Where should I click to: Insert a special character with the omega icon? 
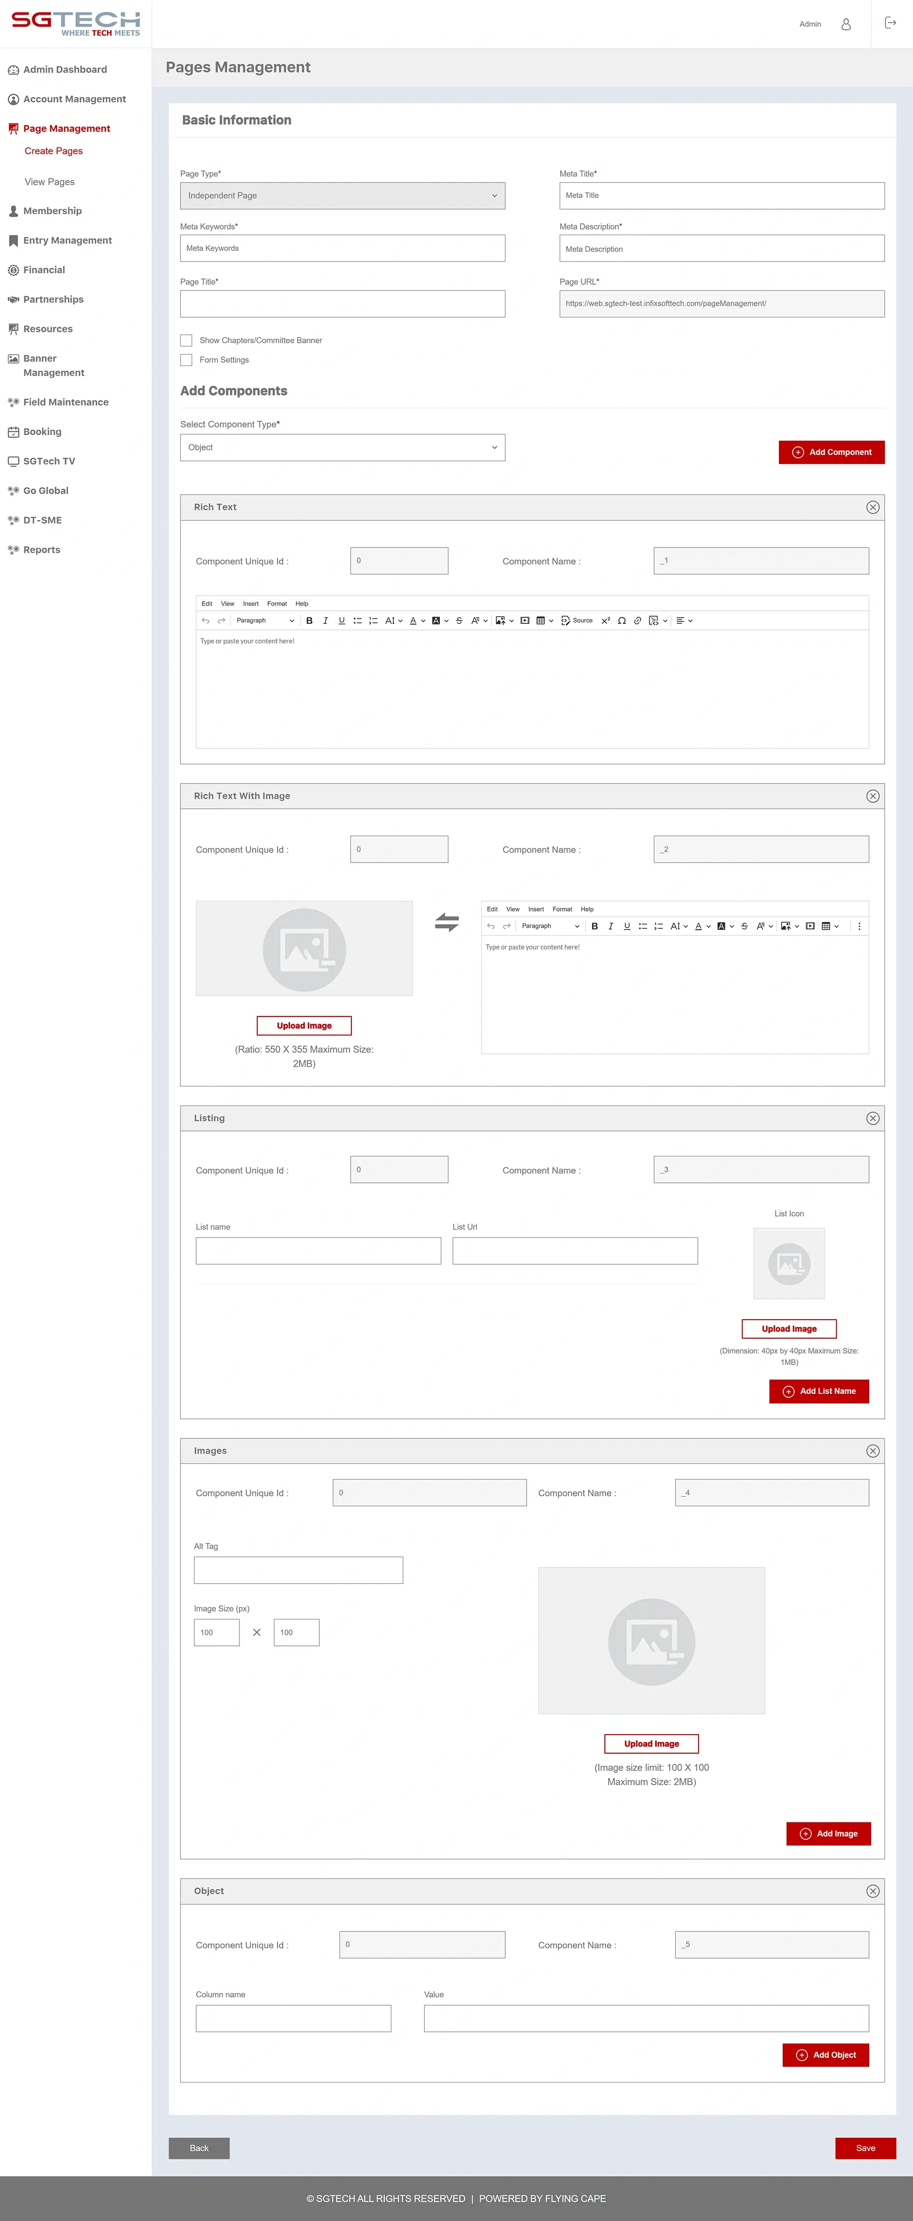[622, 620]
